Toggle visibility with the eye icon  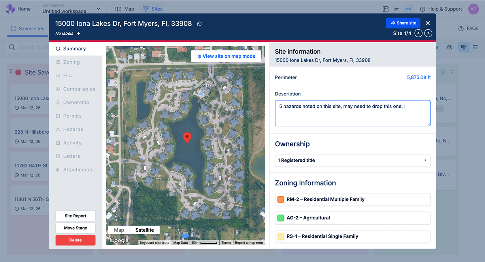[449, 47]
